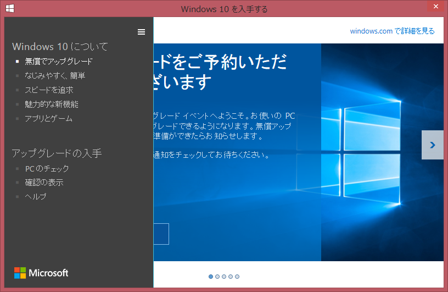Open PC のチェック menu item
This screenshot has width=448, height=292.
point(47,169)
